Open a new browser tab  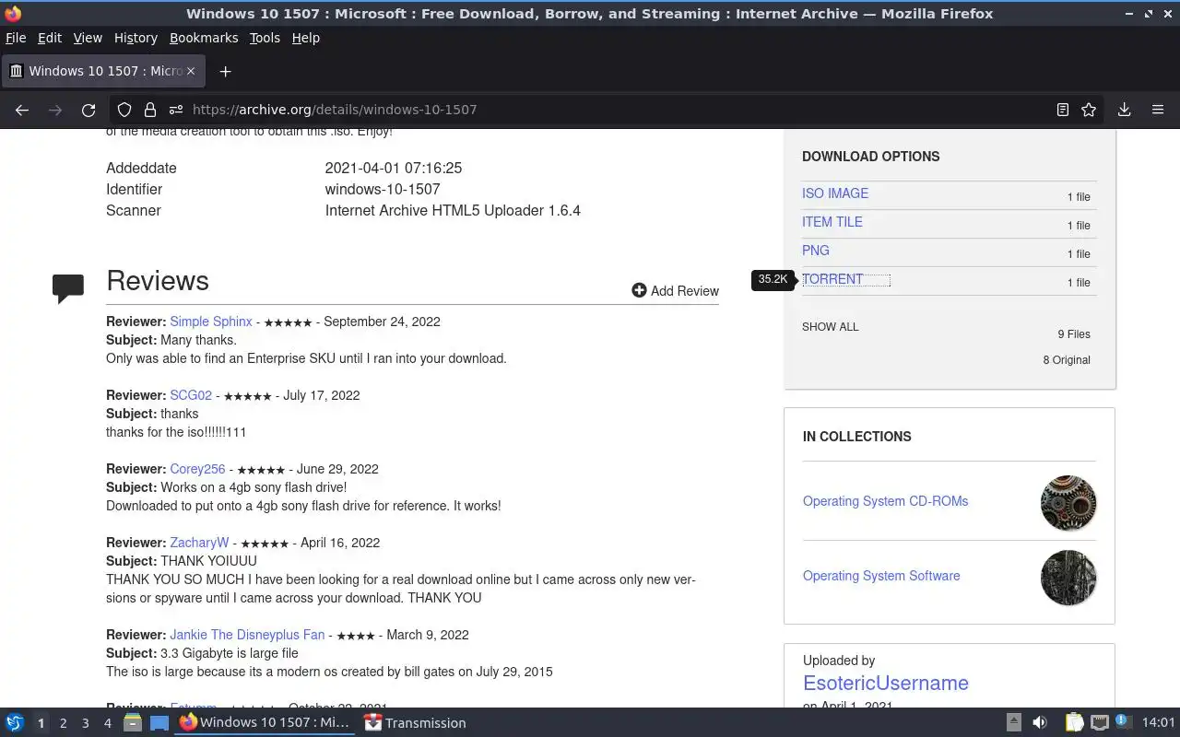point(225,71)
